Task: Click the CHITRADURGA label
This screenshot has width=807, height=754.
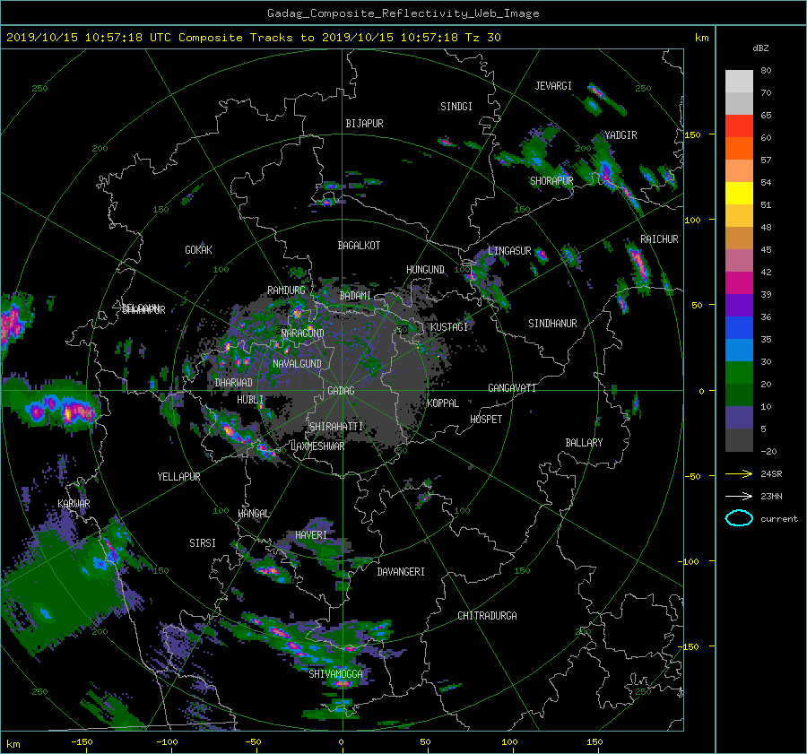Action: click(x=488, y=616)
